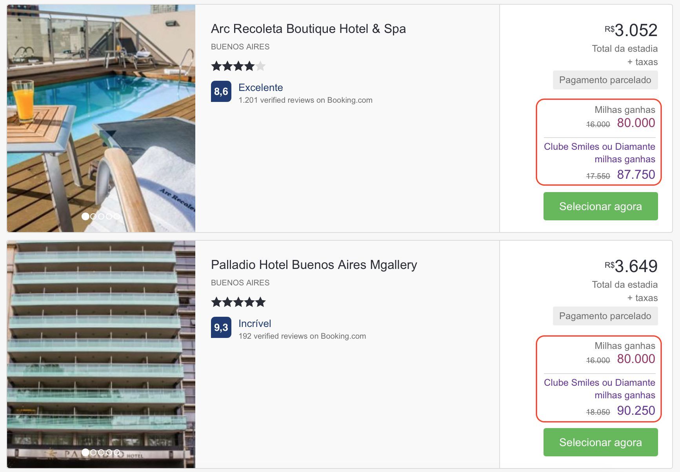Select first carousel dot on Arc Recoleta photo

(x=85, y=216)
